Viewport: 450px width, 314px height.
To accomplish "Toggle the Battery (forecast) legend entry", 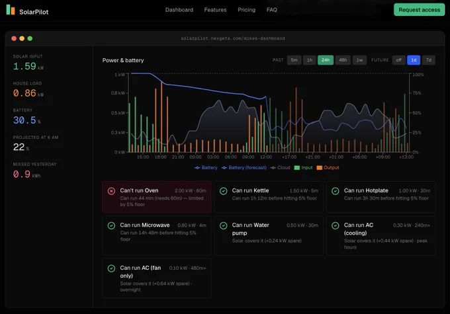I will [x=244, y=167].
